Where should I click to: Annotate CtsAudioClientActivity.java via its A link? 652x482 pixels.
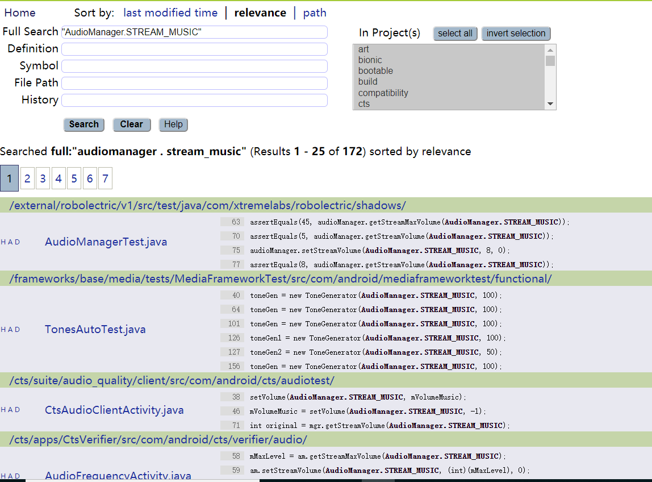coord(10,409)
